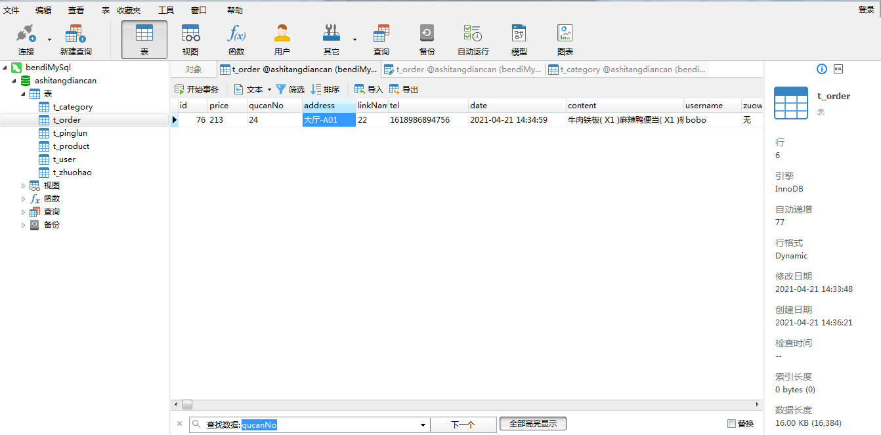
Task: Click the 图表 (Chart) toolbar icon
Action: point(565,39)
